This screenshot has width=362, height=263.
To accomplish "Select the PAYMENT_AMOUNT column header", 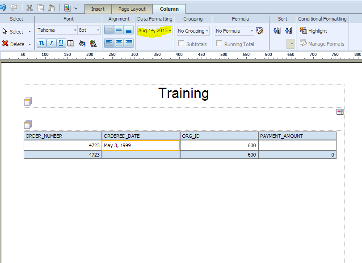I will pyautogui.click(x=297, y=136).
